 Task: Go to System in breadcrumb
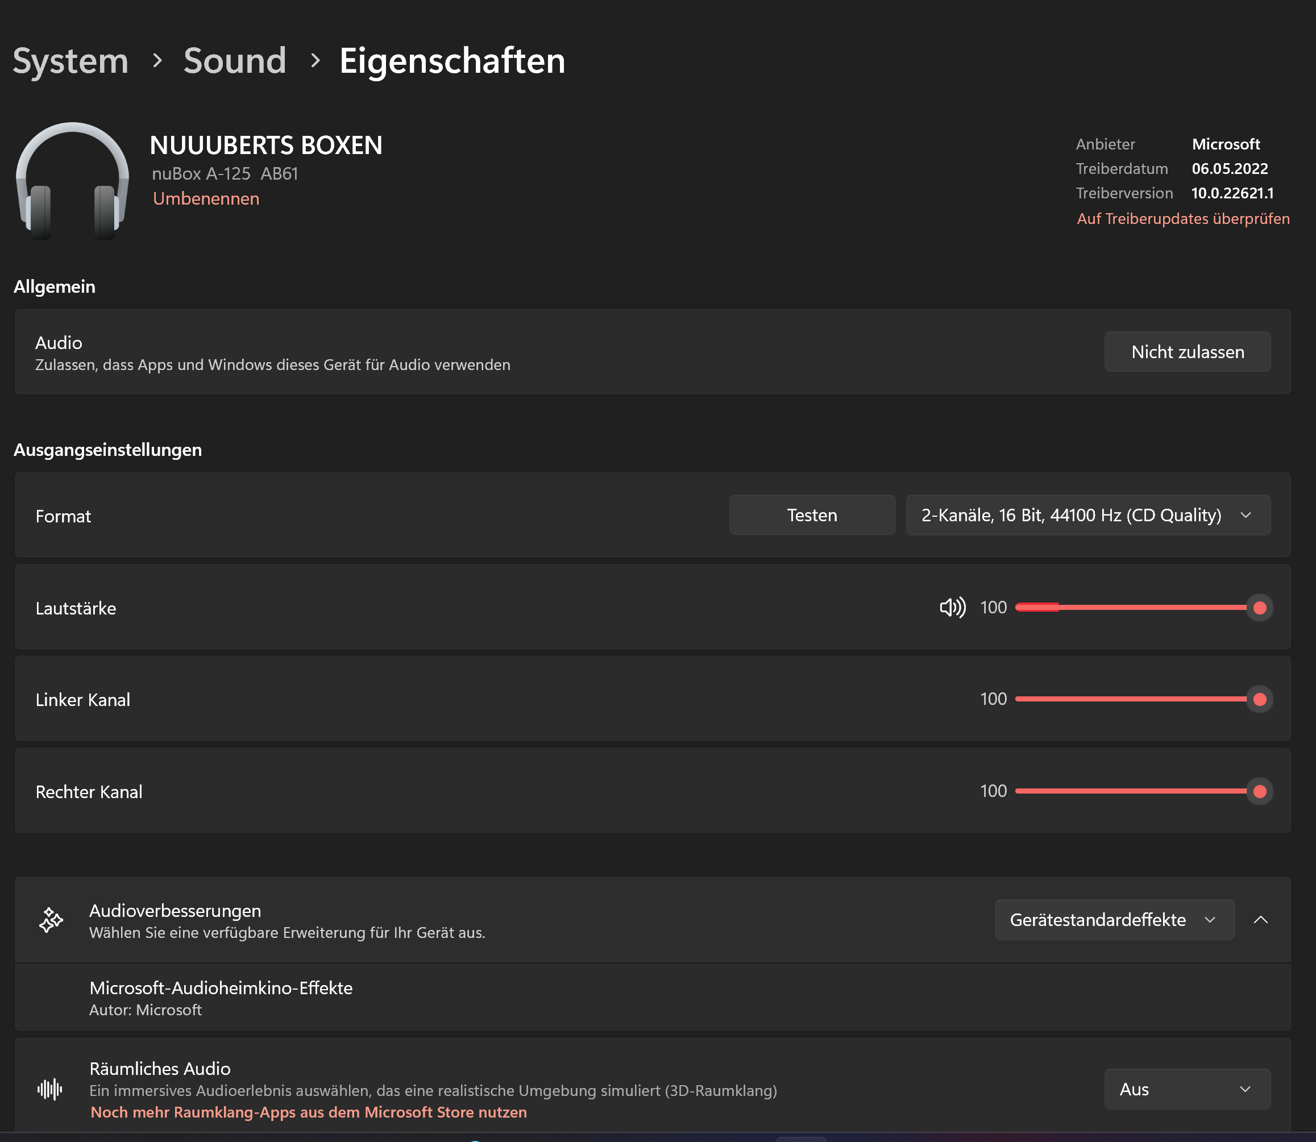click(x=70, y=61)
